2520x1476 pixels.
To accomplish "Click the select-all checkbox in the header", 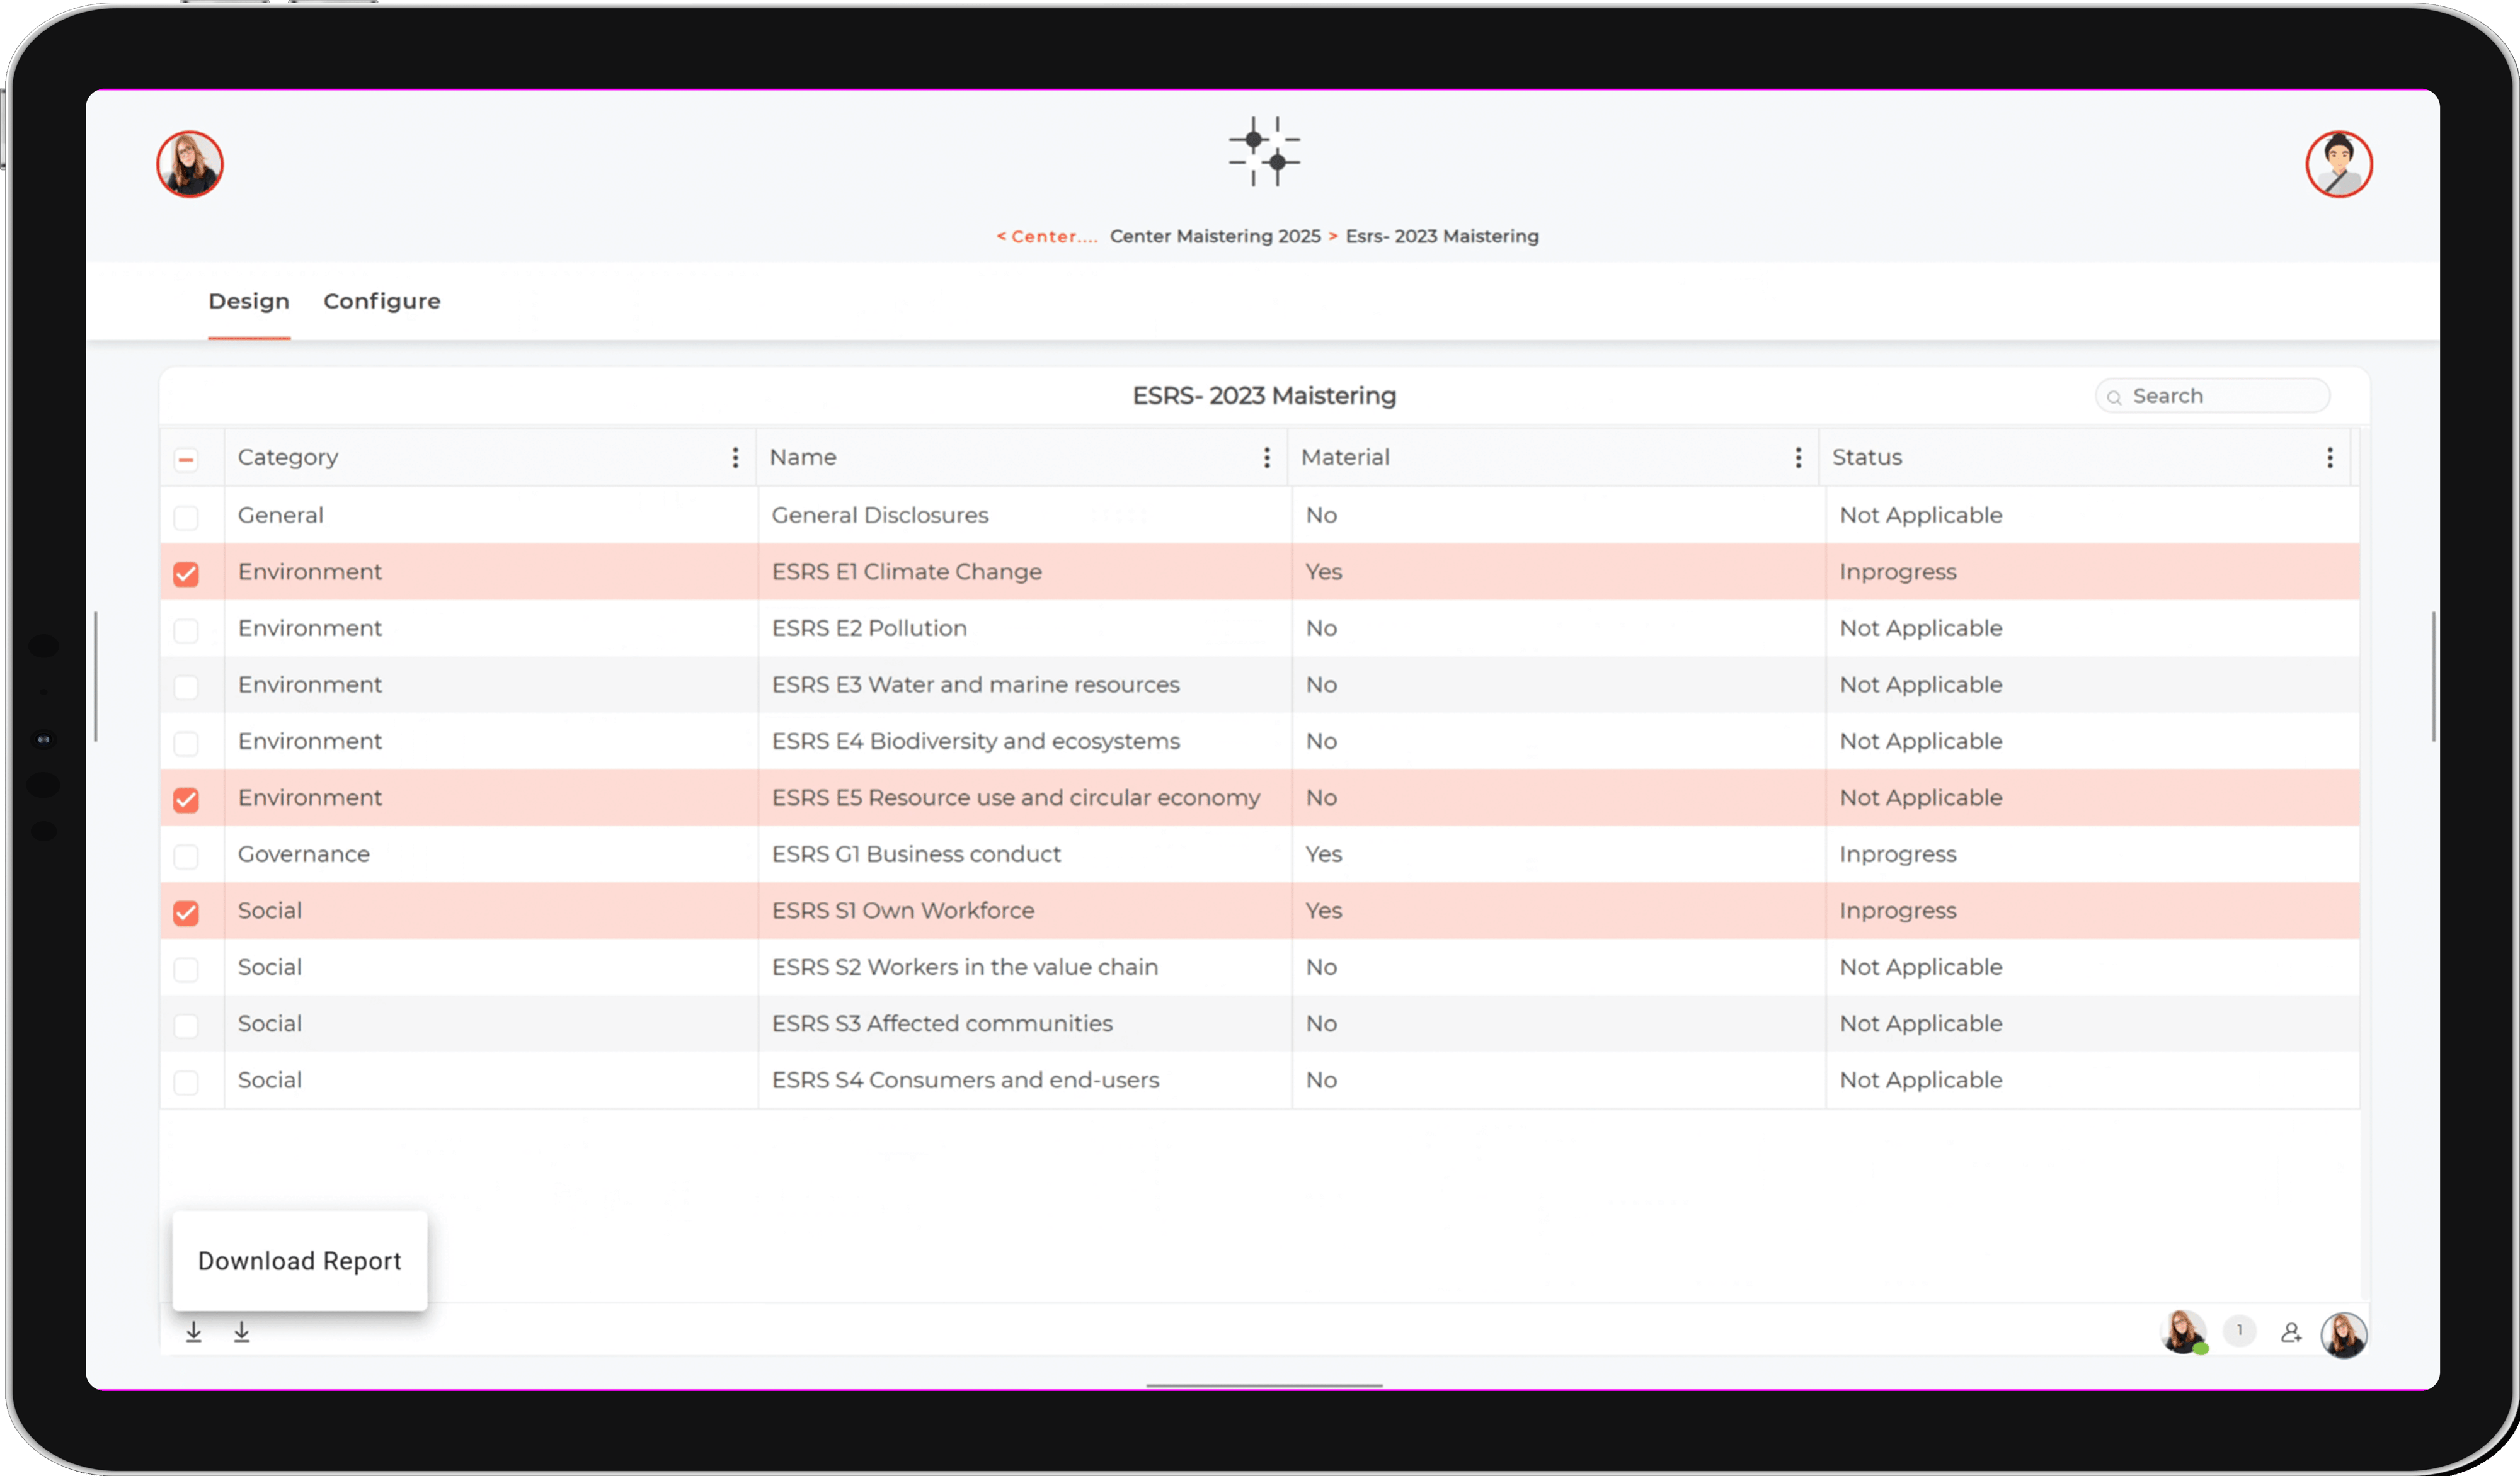I will click(x=186, y=458).
